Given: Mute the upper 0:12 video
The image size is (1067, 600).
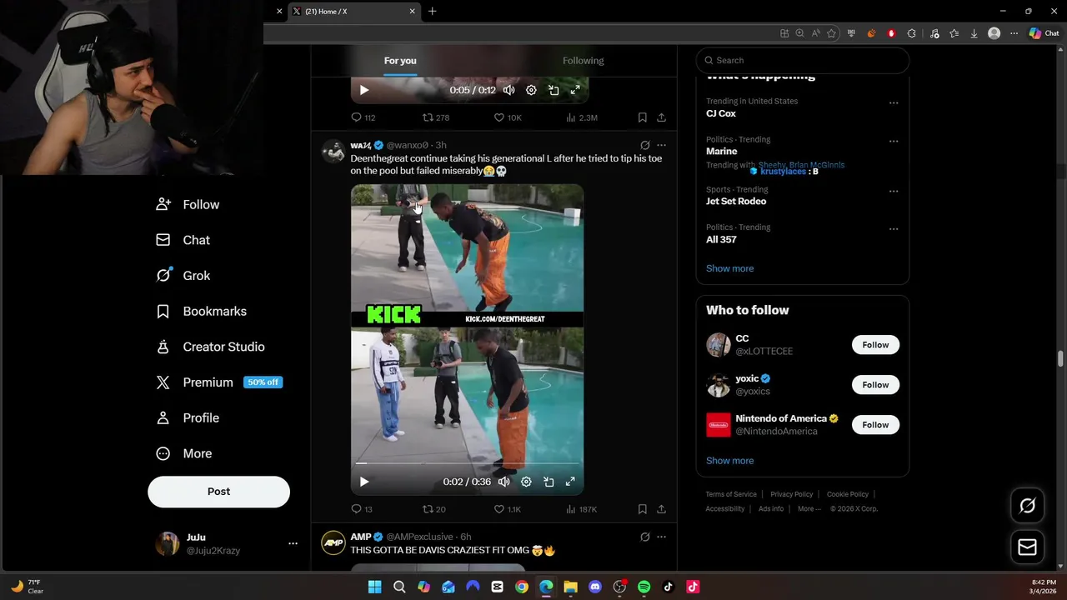Looking at the screenshot, I should point(508,90).
